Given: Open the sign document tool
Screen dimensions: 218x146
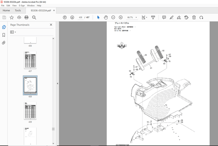Looking at the screenshot, I should coord(179,17).
